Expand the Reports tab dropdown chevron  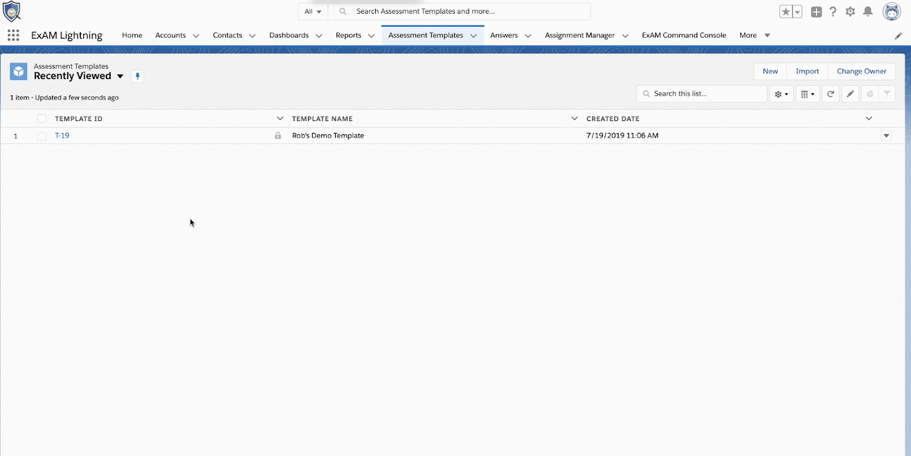coord(371,36)
